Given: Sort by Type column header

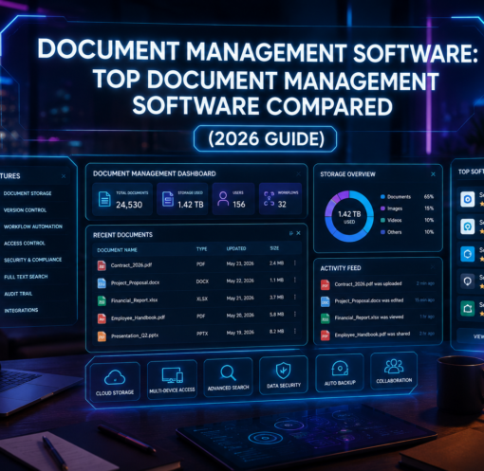Looking at the screenshot, I should coord(201,249).
